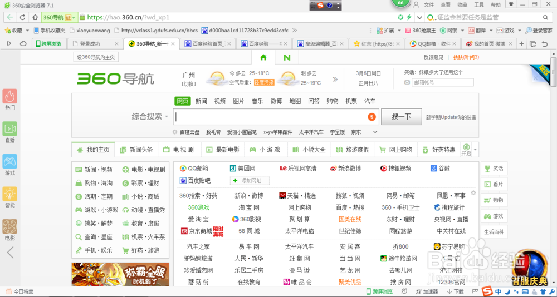557x297 pixels.
Task: Reload the page with the refresh icon
Action: point(22,17)
